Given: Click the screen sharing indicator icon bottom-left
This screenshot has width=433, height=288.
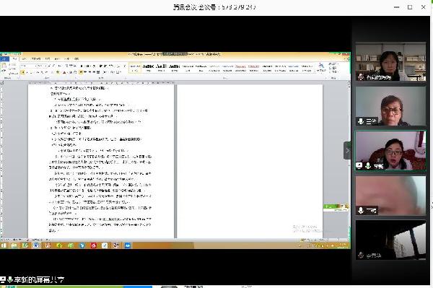Looking at the screenshot, I should coord(2,280).
